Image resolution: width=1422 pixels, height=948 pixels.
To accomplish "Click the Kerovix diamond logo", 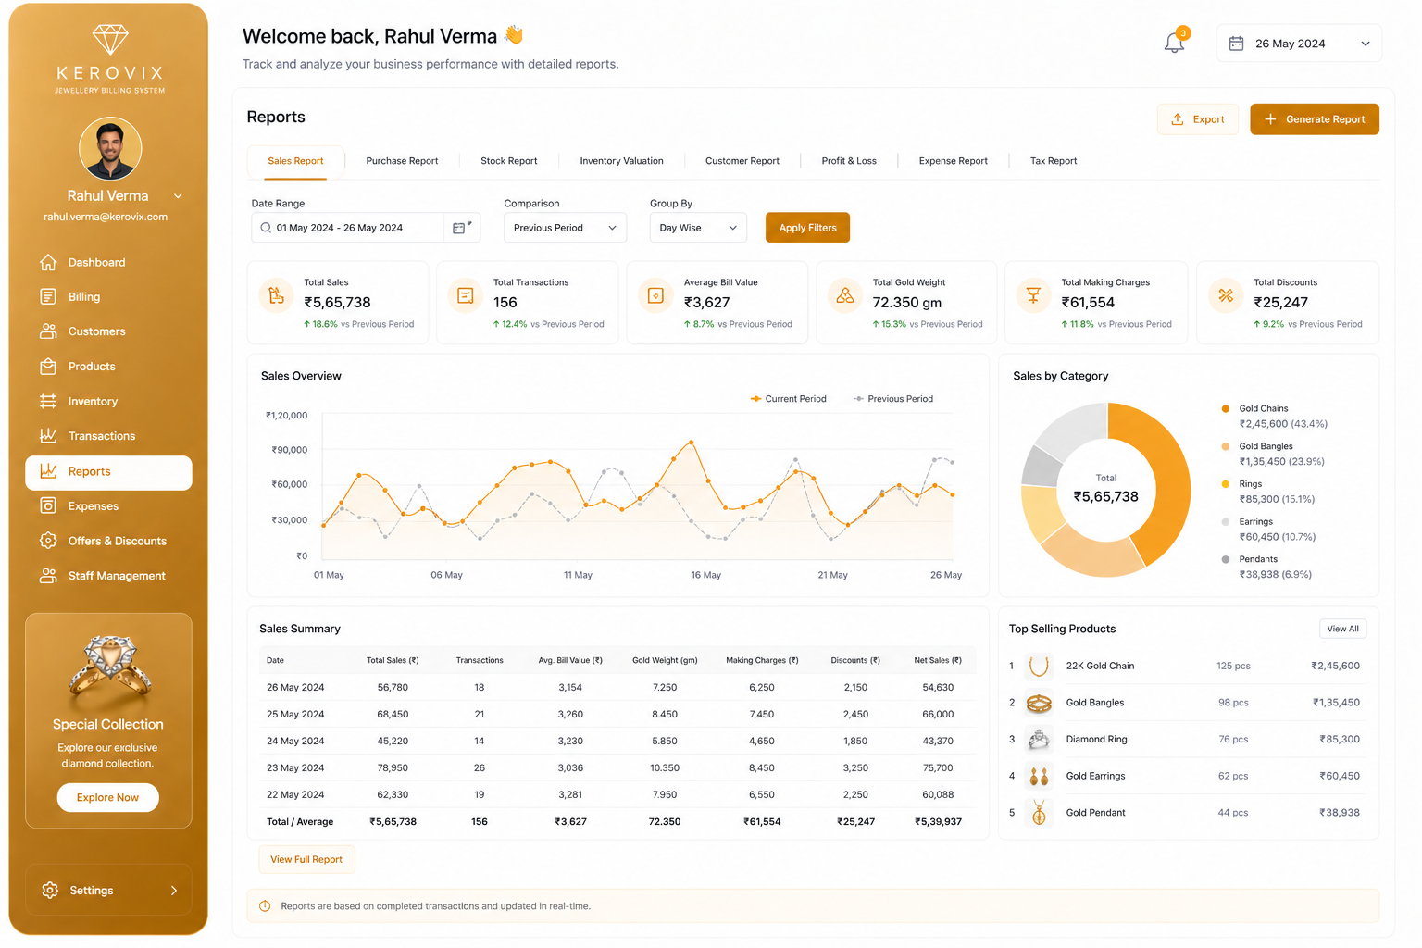I will point(110,40).
